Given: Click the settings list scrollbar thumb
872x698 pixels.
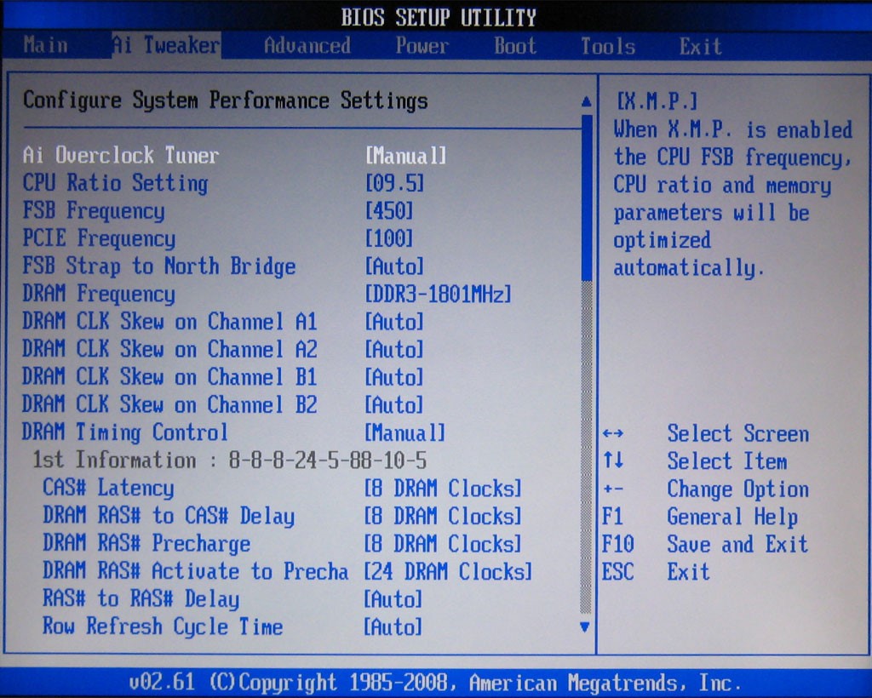Looking at the screenshot, I should click(586, 197).
